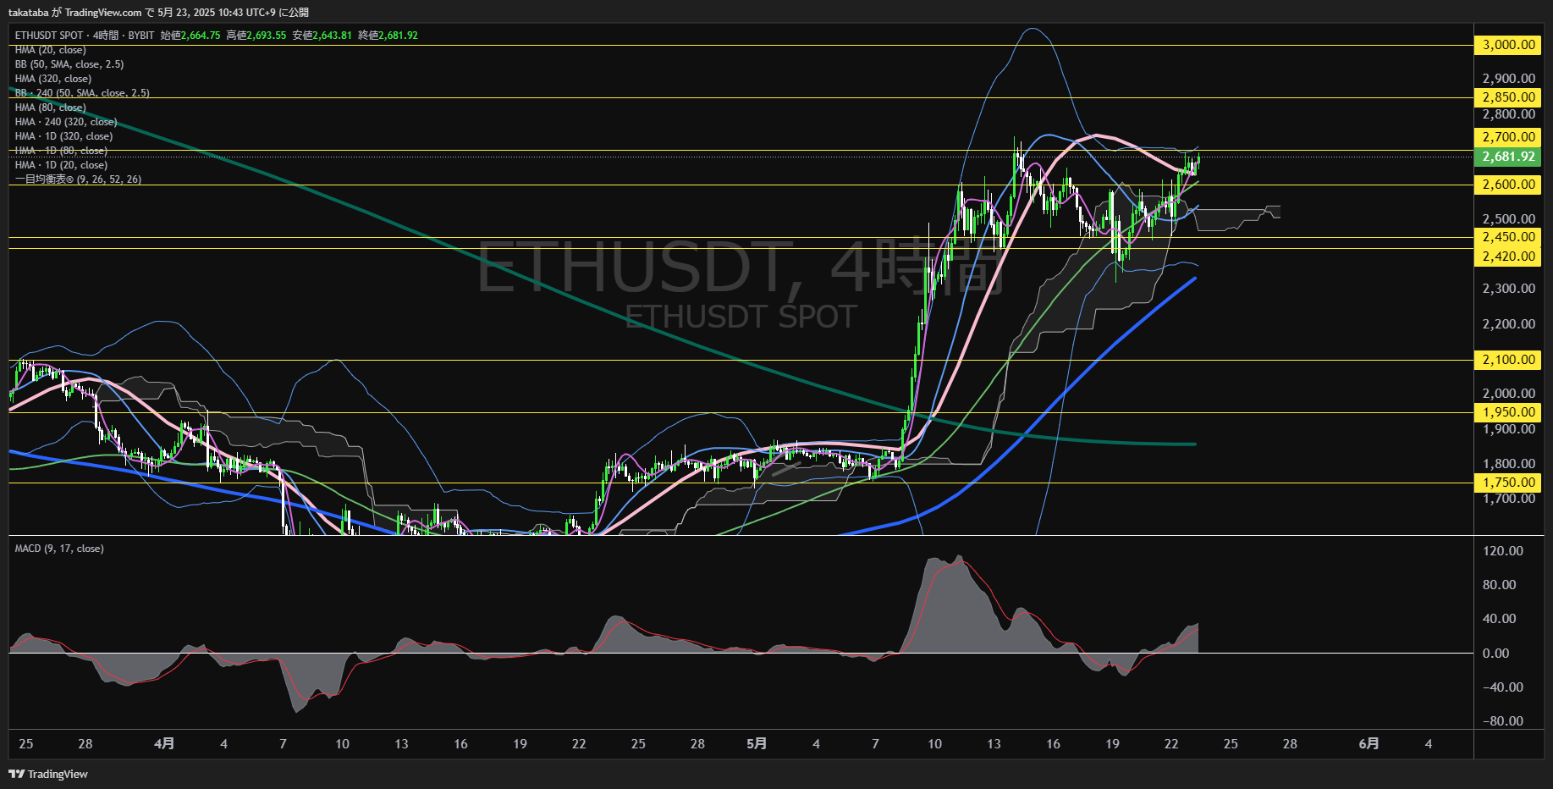1553x789 pixels.
Task: Select the HMA · 1D (320, close) legend
Action: tap(63, 136)
